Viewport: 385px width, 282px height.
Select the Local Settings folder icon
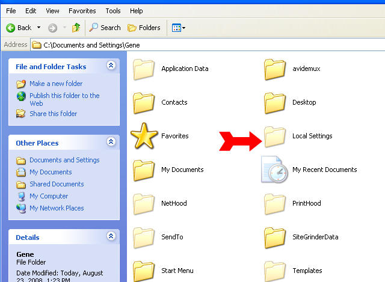click(275, 136)
